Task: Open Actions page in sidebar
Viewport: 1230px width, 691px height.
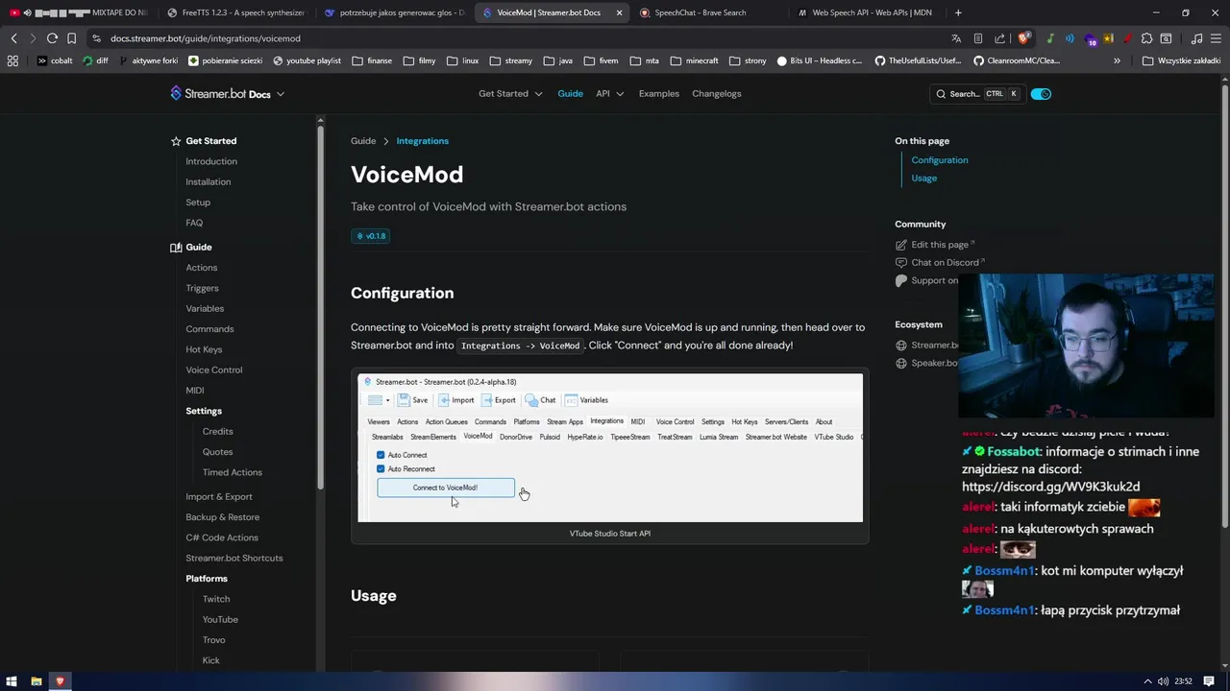Action: coord(202,268)
